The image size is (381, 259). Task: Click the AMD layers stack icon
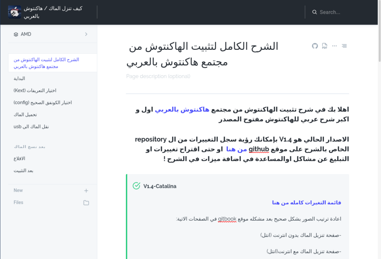pyautogui.click(x=16, y=34)
